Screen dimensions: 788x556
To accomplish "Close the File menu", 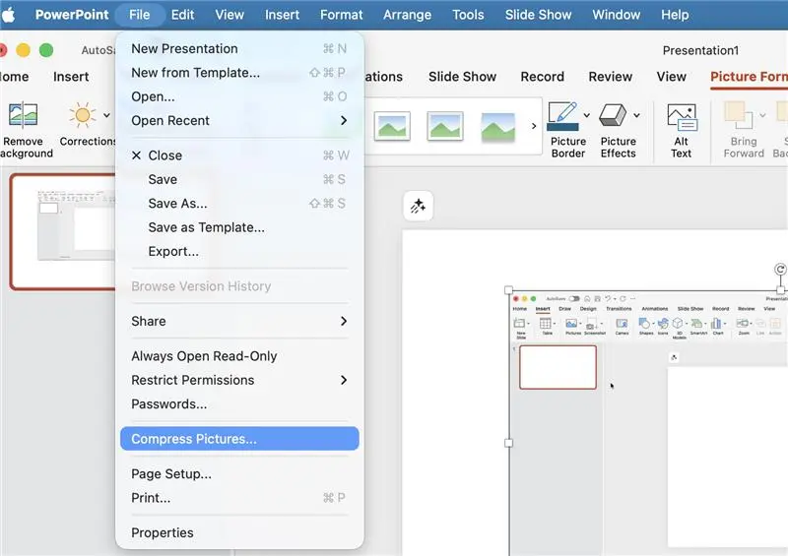I will [x=139, y=15].
